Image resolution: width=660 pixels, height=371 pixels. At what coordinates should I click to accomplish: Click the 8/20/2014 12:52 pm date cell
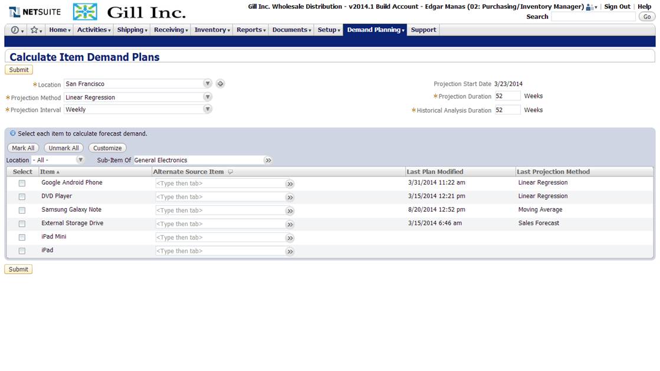[x=436, y=210]
